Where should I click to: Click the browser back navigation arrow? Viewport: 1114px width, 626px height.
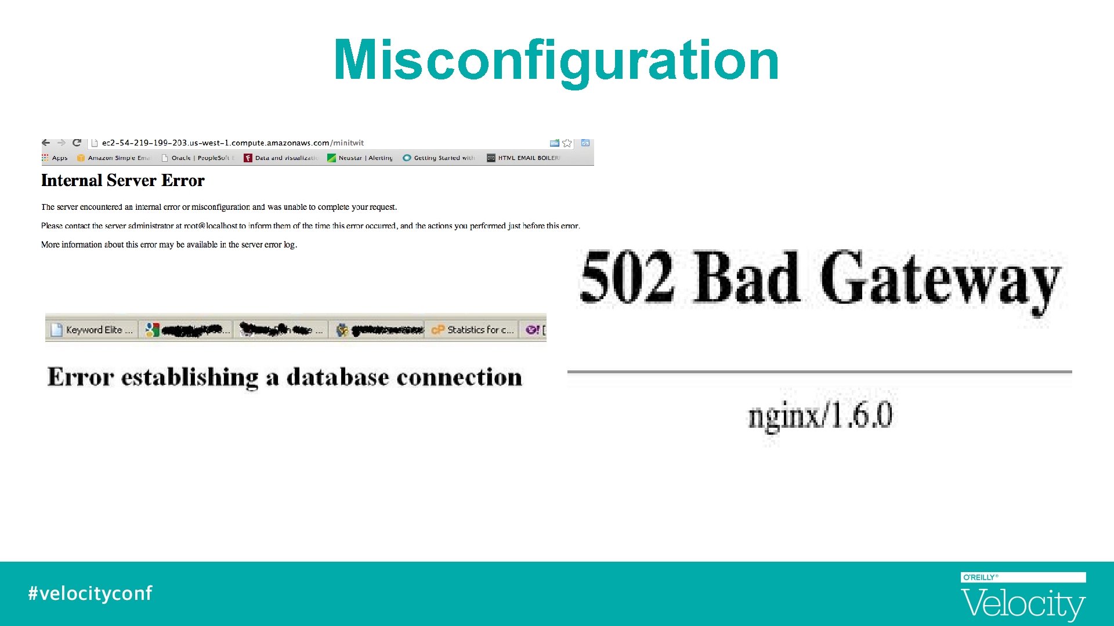click(46, 143)
